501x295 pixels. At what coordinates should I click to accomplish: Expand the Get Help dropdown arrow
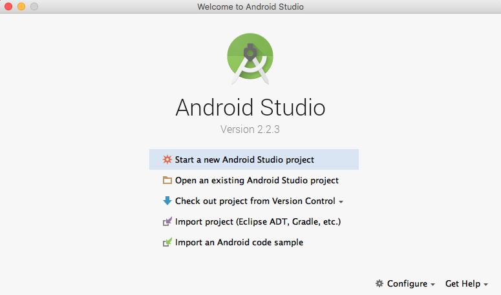tap(485, 285)
